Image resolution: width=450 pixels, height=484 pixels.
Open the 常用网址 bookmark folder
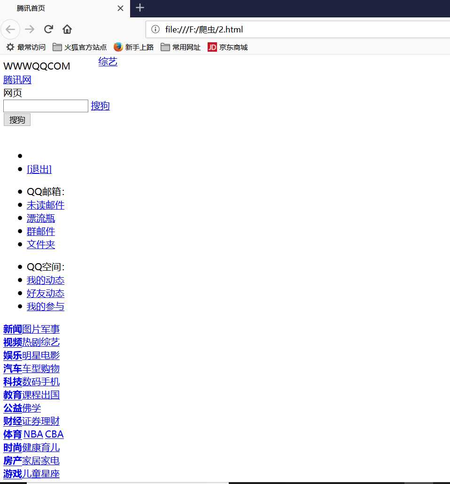(180, 47)
